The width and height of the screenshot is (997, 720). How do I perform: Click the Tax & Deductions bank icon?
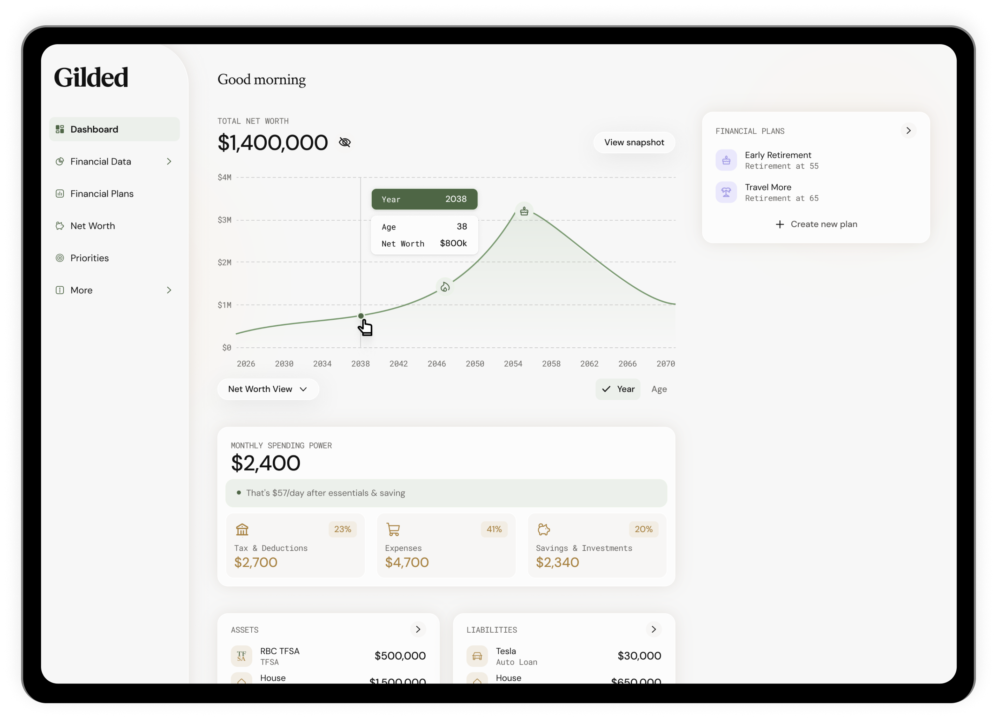pyautogui.click(x=242, y=529)
